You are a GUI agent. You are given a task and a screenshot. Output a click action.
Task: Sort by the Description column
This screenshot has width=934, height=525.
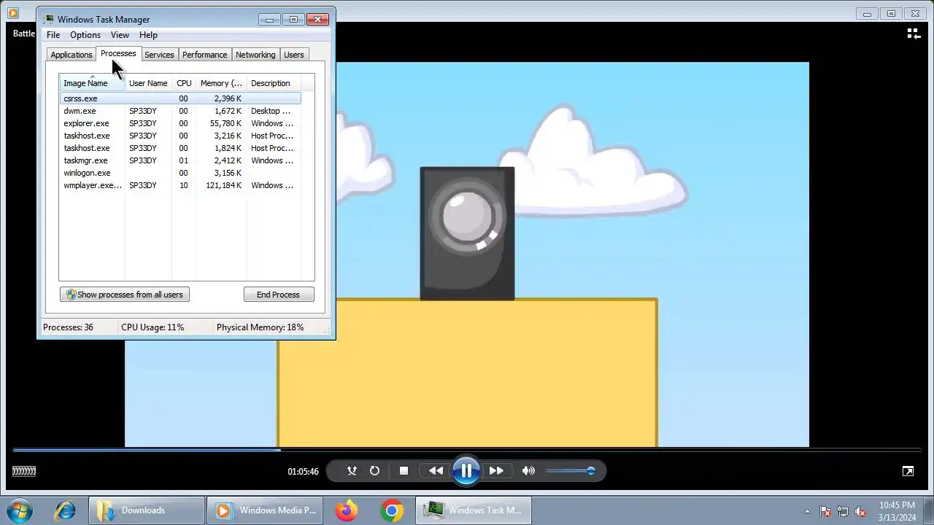(x=274, y=83)
